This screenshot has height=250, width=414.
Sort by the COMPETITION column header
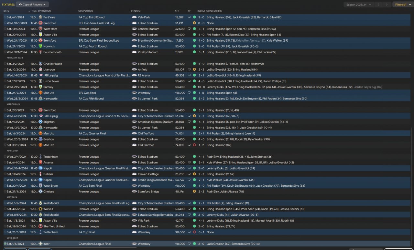tap(86, 11)
